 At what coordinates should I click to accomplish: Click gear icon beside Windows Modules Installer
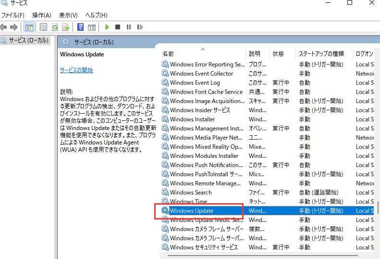tap(165, 156)
